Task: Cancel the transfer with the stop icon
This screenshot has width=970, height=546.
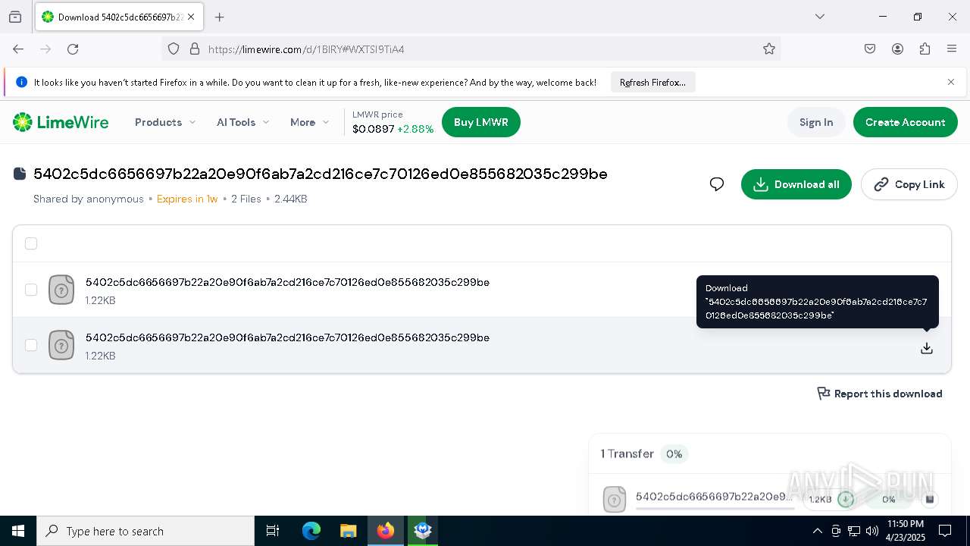Action: click(929, 499)
